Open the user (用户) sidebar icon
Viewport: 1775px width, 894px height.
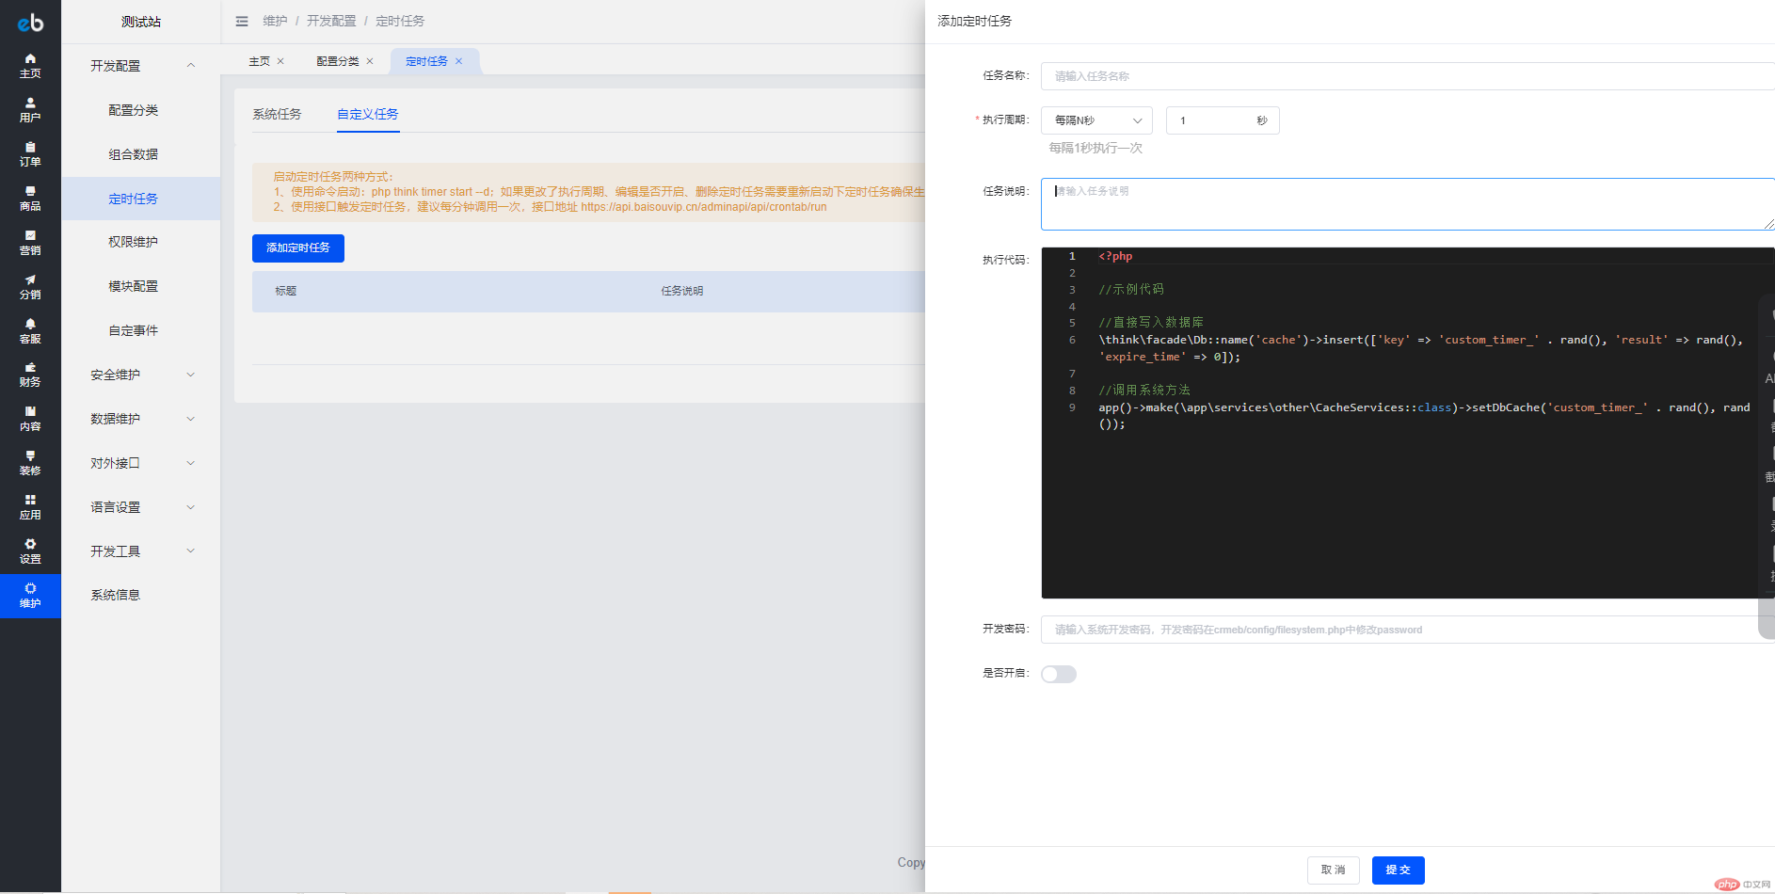pos(30,104)
